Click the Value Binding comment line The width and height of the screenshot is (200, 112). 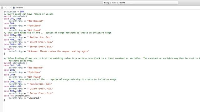click(102, 58)
